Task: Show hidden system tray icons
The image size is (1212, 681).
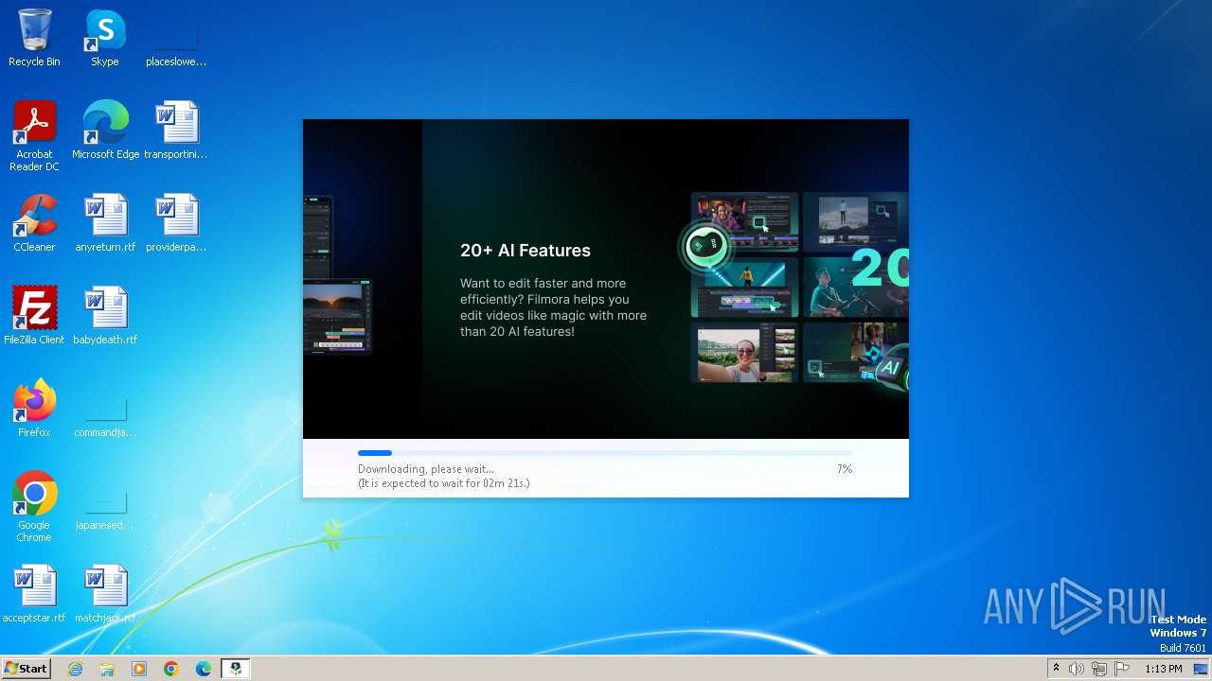Action: point(1056,669)
